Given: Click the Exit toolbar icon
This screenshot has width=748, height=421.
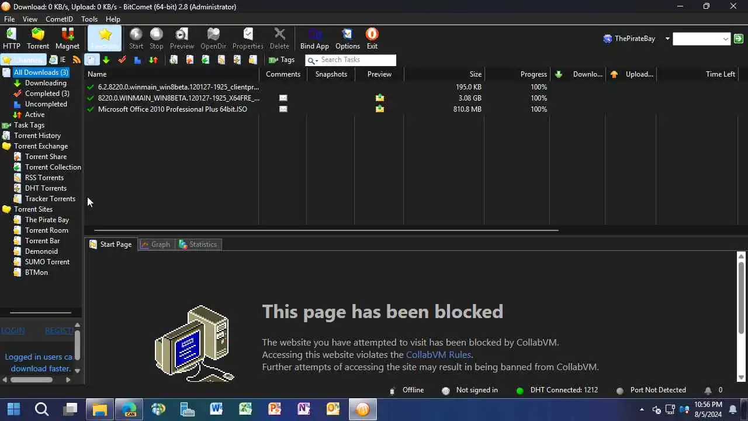Looking at the screenshot, I should coord(372,39).
